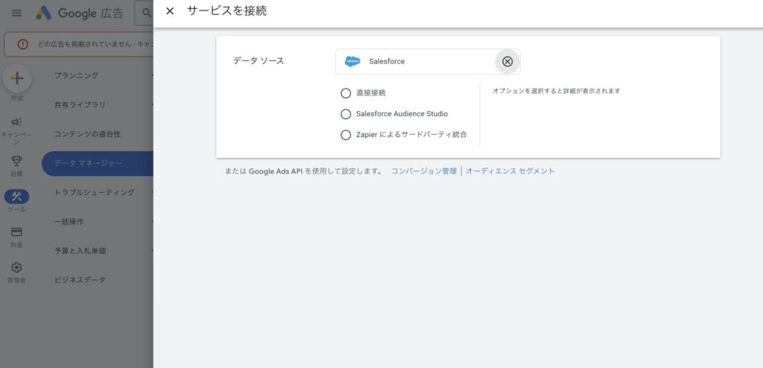
Task: Open 管理者 gear icon
Action: coord(16,267)
